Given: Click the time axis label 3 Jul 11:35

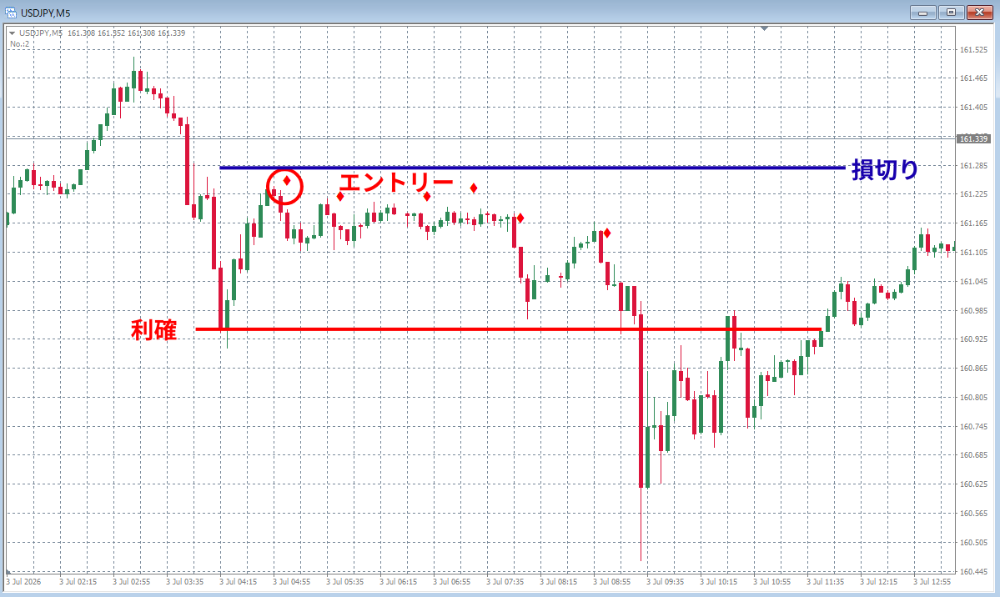Looking at the screenshot, I should coord(825,582).
